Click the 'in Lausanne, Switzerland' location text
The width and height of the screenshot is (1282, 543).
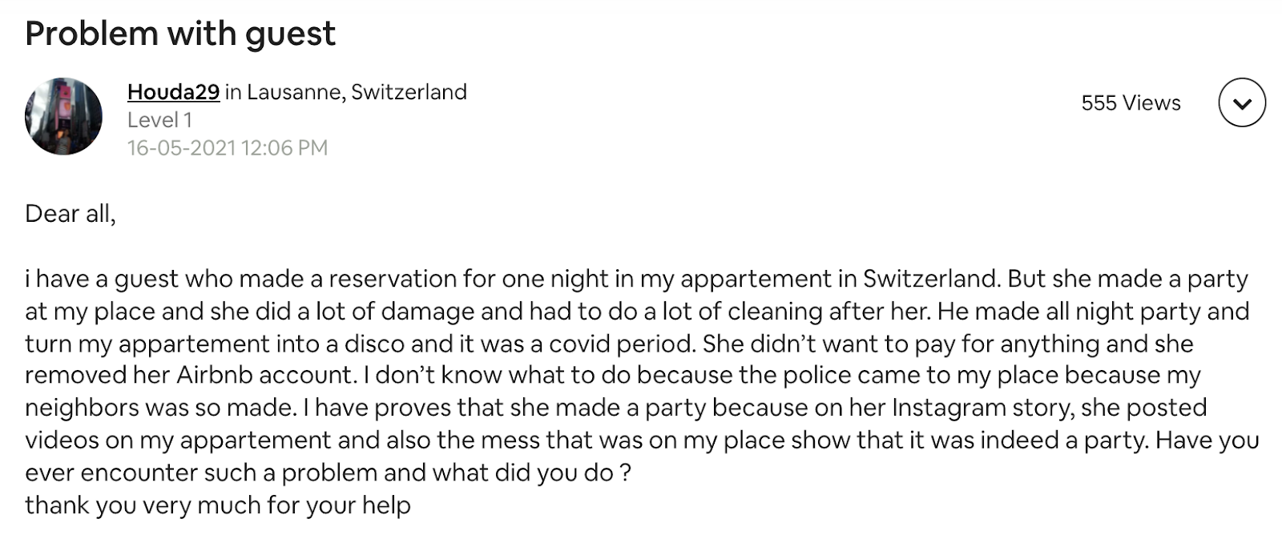(x=345, y=92)
